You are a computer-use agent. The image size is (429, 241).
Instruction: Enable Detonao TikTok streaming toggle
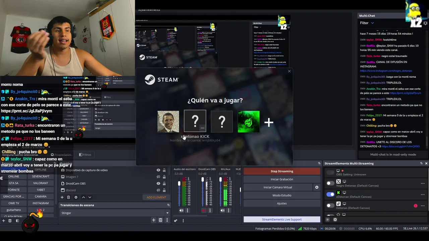330,205
